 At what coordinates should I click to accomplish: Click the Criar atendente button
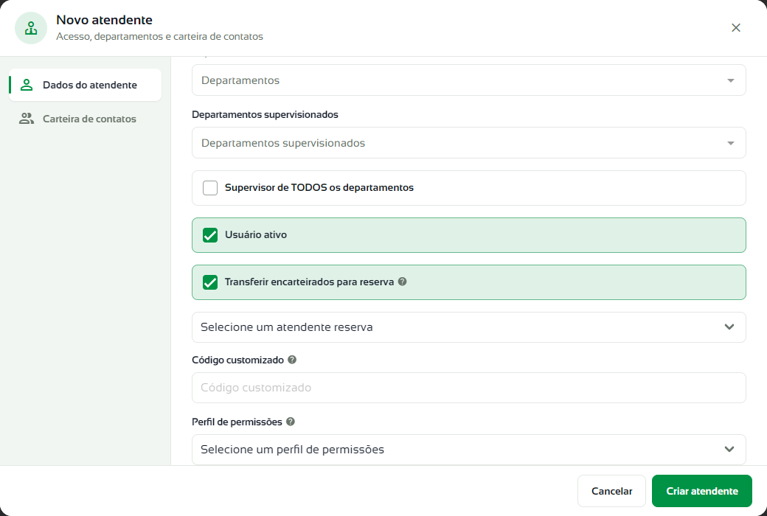pos(702,491)
